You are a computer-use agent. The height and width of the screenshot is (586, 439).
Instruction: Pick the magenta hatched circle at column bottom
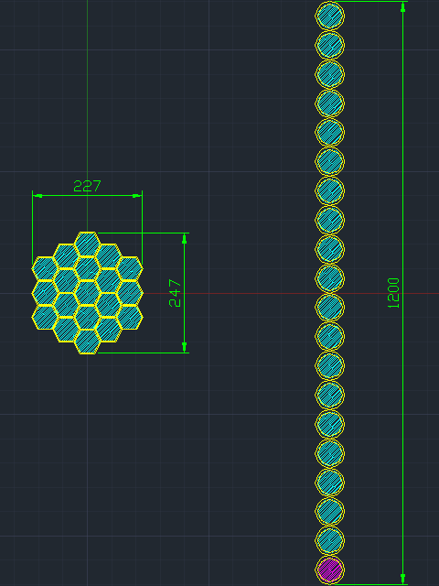329,570
